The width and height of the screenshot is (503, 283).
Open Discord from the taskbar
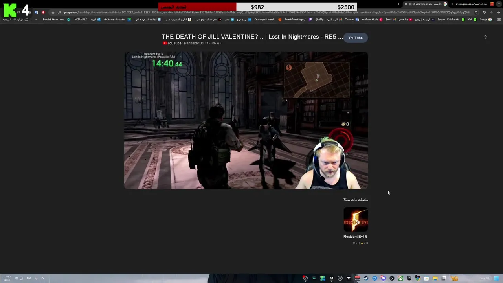(x=383, y=278)
